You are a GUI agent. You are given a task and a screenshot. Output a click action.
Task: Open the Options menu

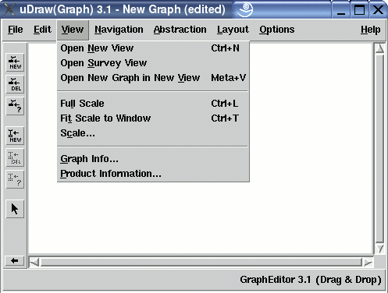pos(277,30)
